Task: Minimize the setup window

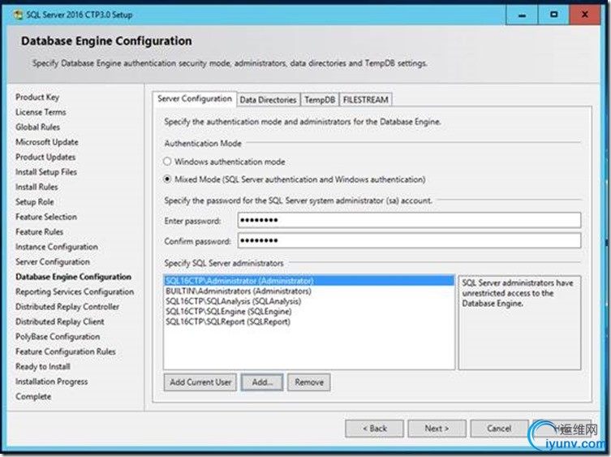Action: 523,15
